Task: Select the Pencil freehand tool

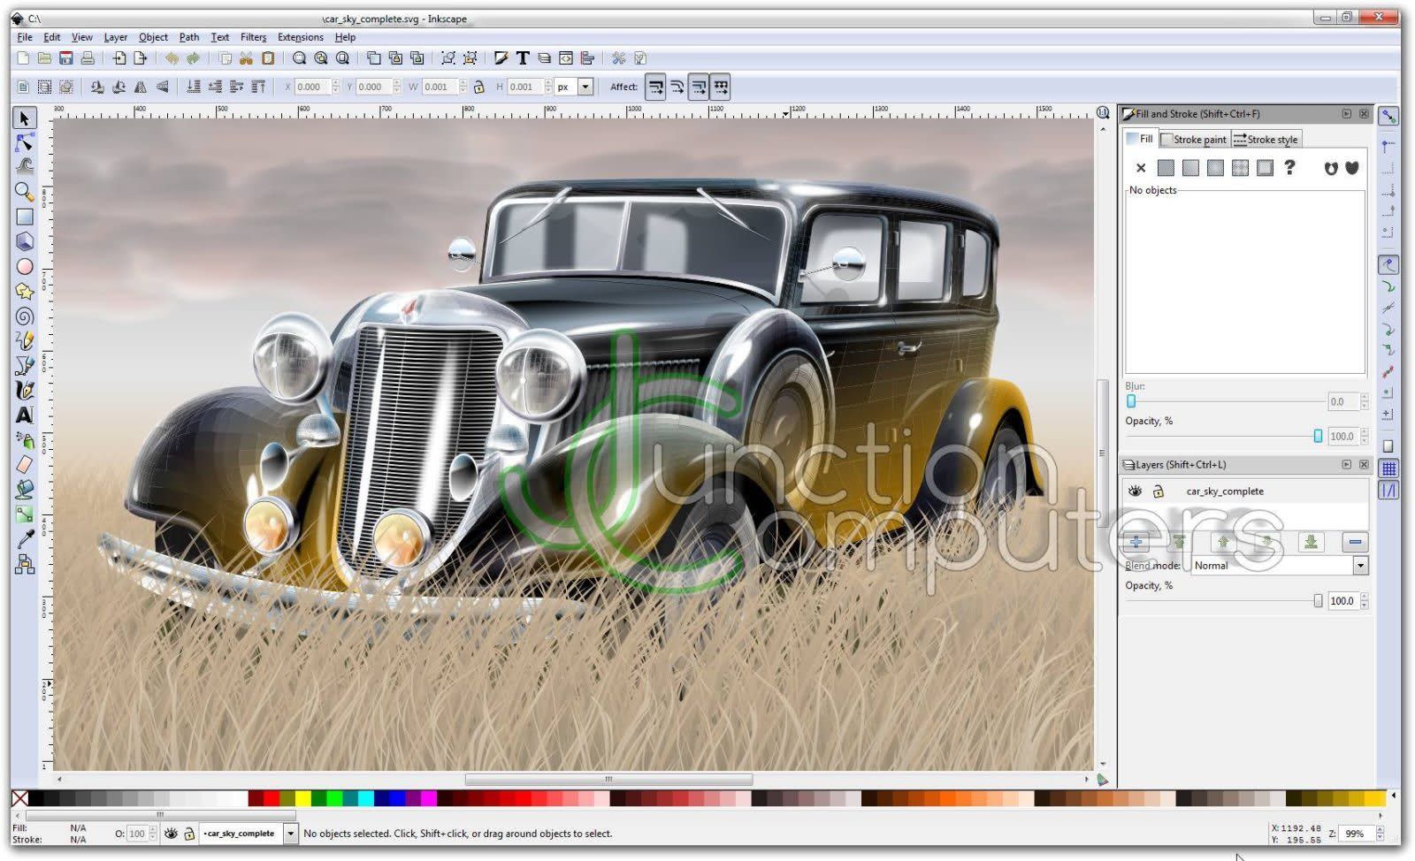Action: 24,341
